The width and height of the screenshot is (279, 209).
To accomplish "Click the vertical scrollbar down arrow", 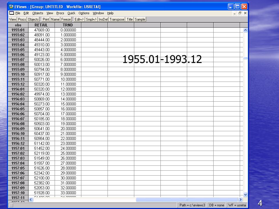I will click(245, 194).
